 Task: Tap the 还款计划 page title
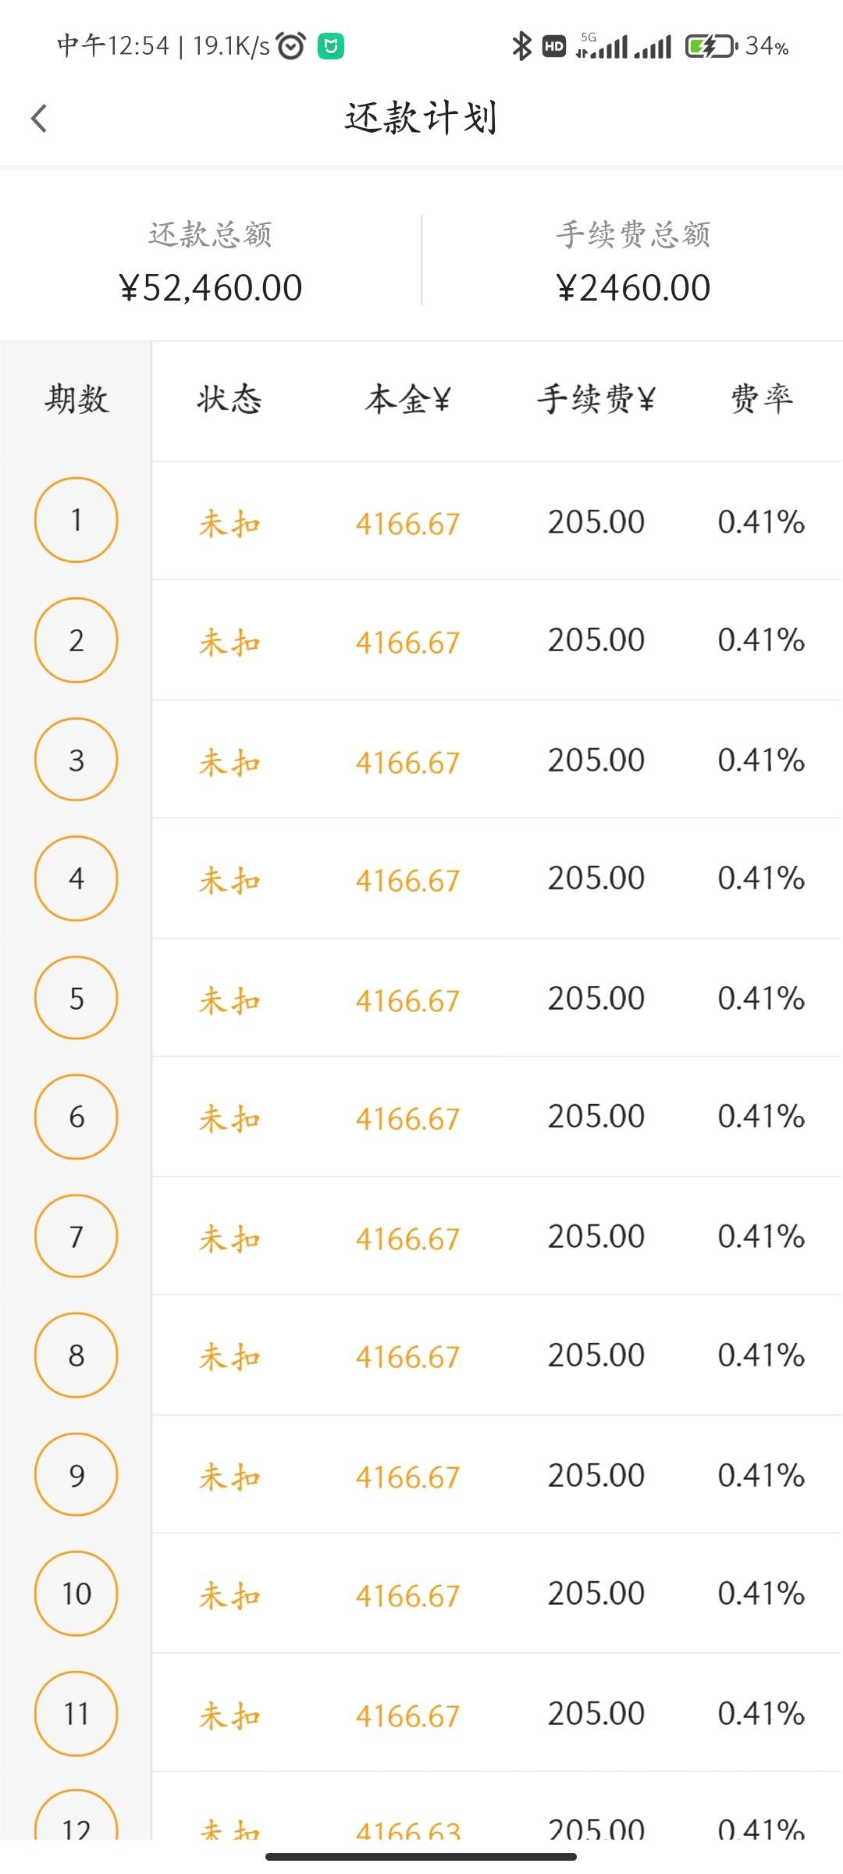click(x=421, y=119)
